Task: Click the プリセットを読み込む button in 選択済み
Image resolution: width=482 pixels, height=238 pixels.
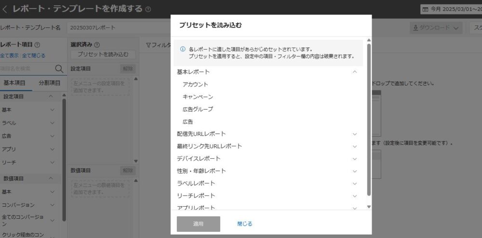Action: 103,55
